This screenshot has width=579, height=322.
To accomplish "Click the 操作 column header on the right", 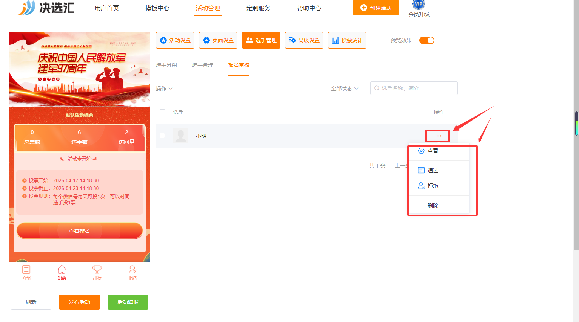I will [x=439, y=112].
